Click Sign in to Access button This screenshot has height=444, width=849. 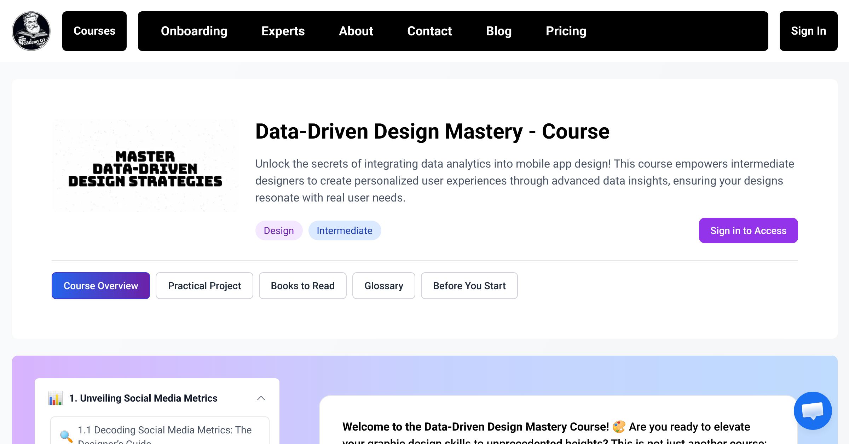click(748, 230)
